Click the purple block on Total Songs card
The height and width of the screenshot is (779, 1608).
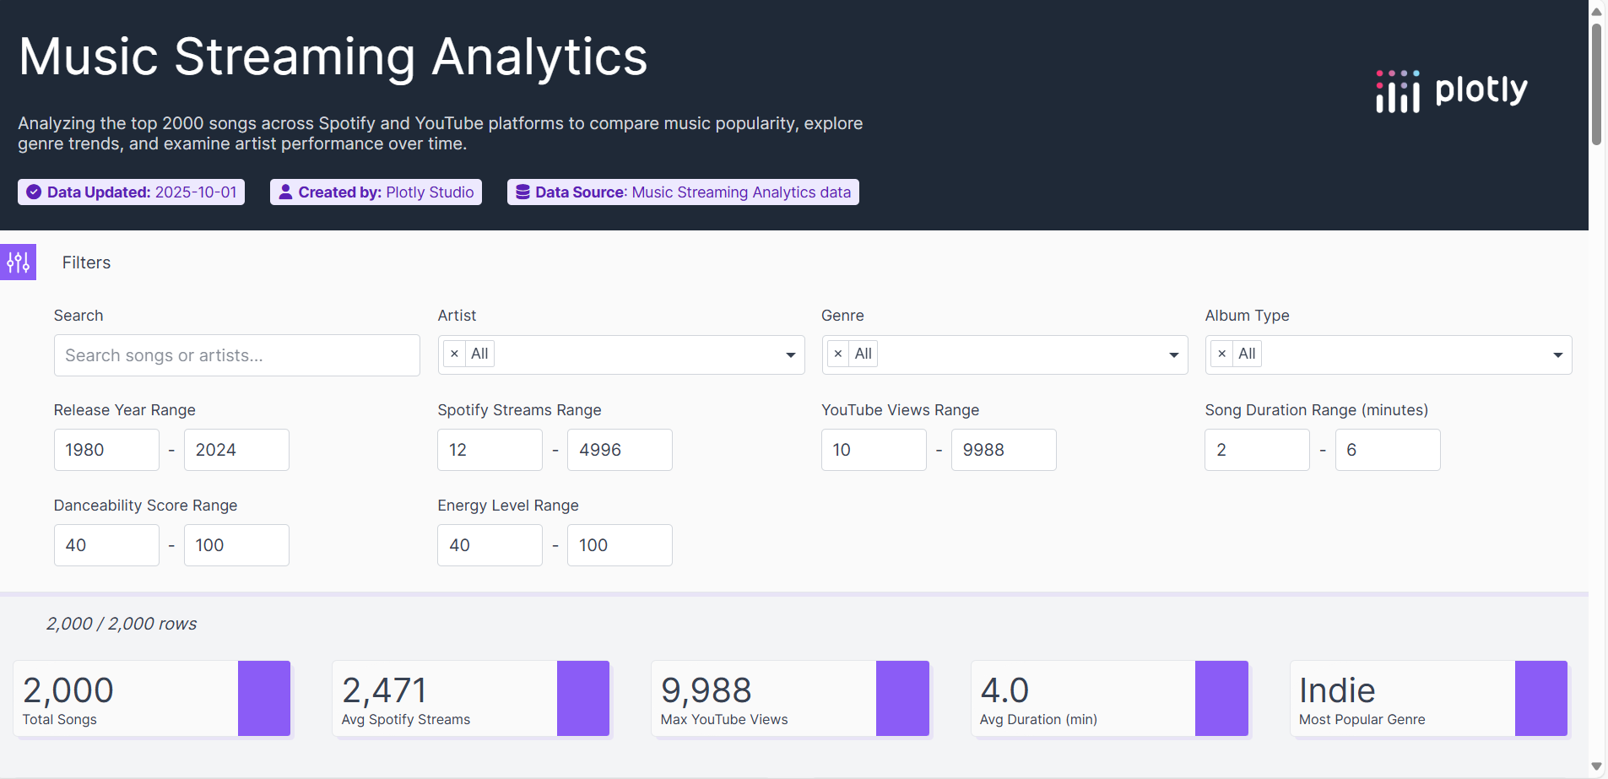264,699
